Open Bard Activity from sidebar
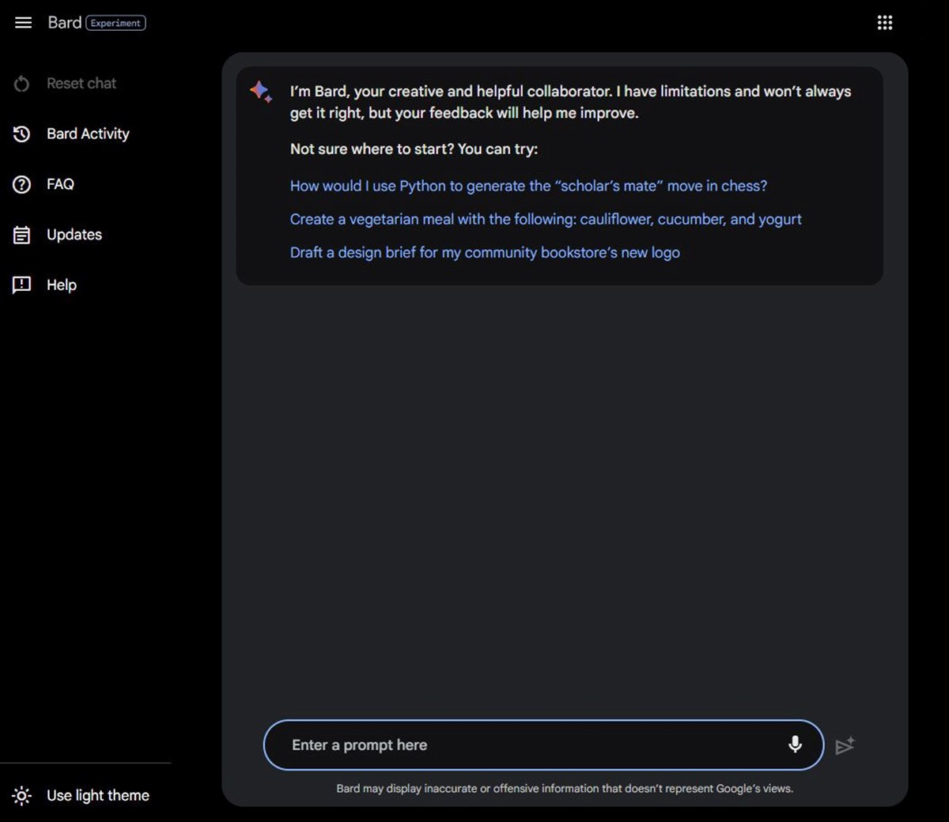949x822 pixels. (88, 134)
